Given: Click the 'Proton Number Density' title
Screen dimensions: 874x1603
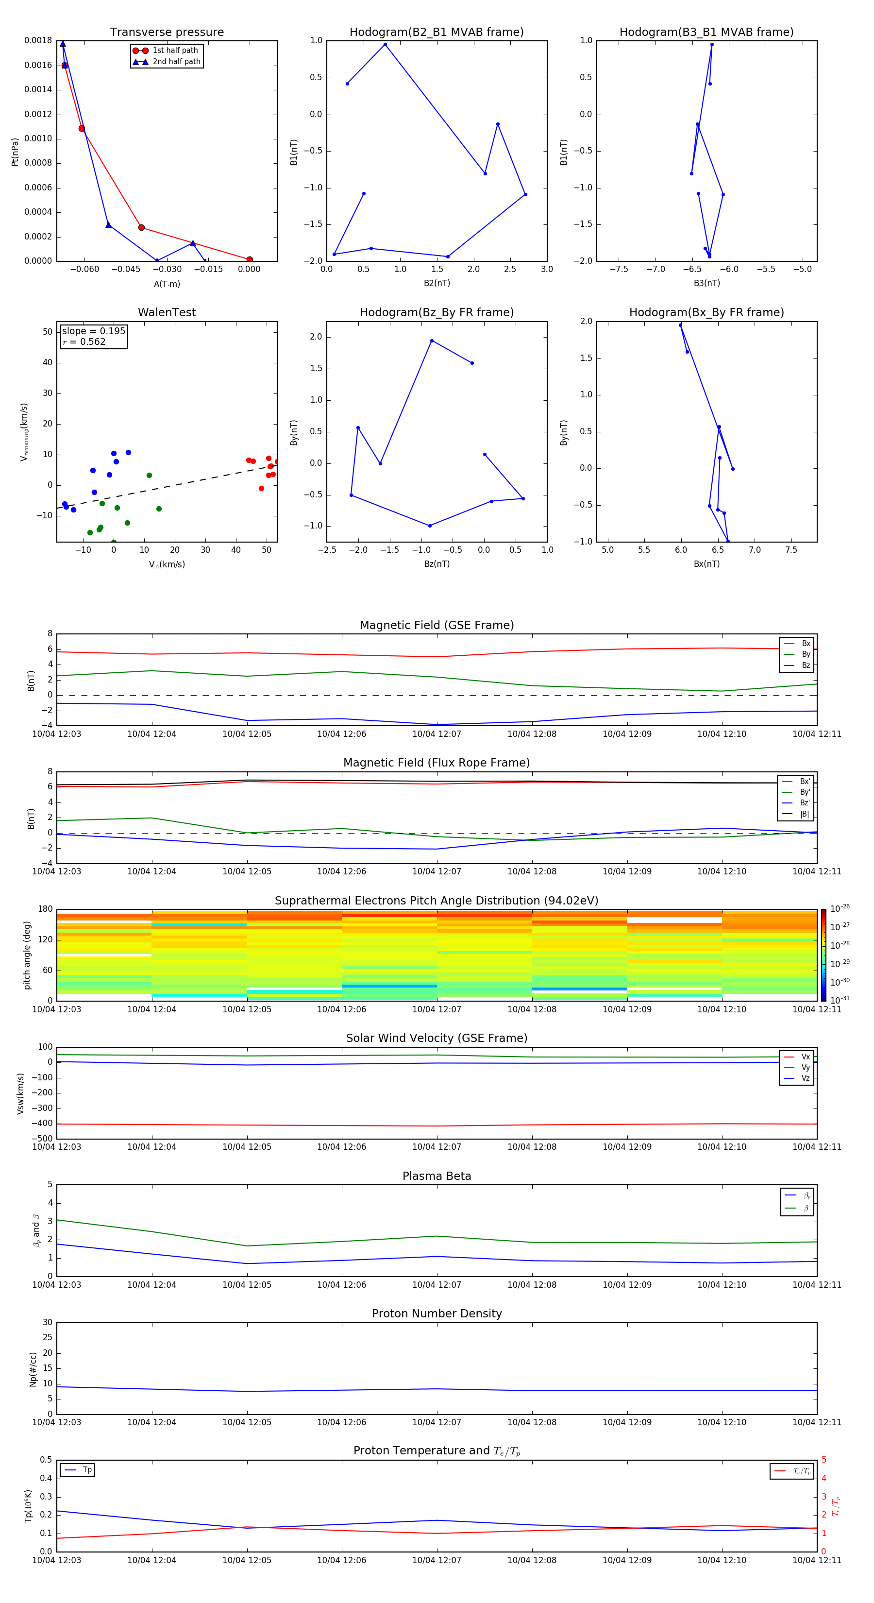Looking at the screenshot, I should [437, 1313].
